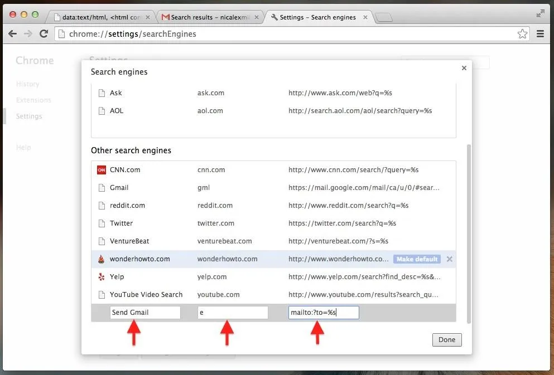
Task: Click the page icon beside reddit.com
Action: [102, 206]
